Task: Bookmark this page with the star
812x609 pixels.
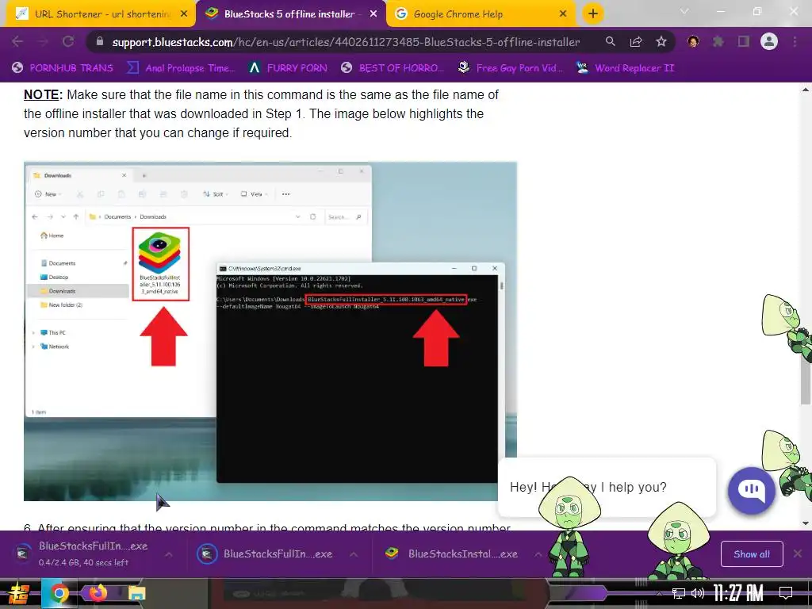Action: (661, 41)
